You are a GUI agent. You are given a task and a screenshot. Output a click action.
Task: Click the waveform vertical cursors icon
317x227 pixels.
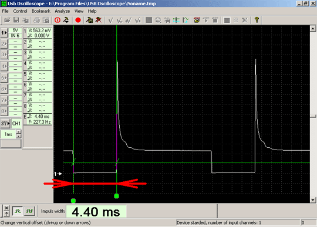click(x=186, y=20)
